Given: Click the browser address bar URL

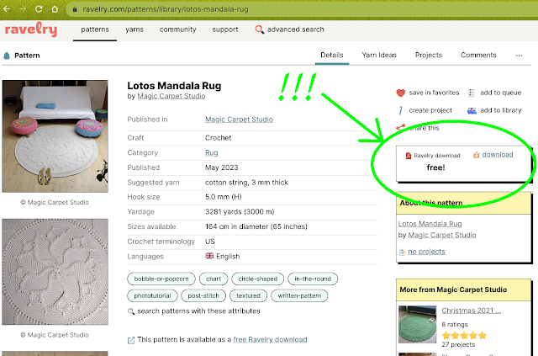Looking at the screenshot, I should pyautogui.click(x=166, y=9).
